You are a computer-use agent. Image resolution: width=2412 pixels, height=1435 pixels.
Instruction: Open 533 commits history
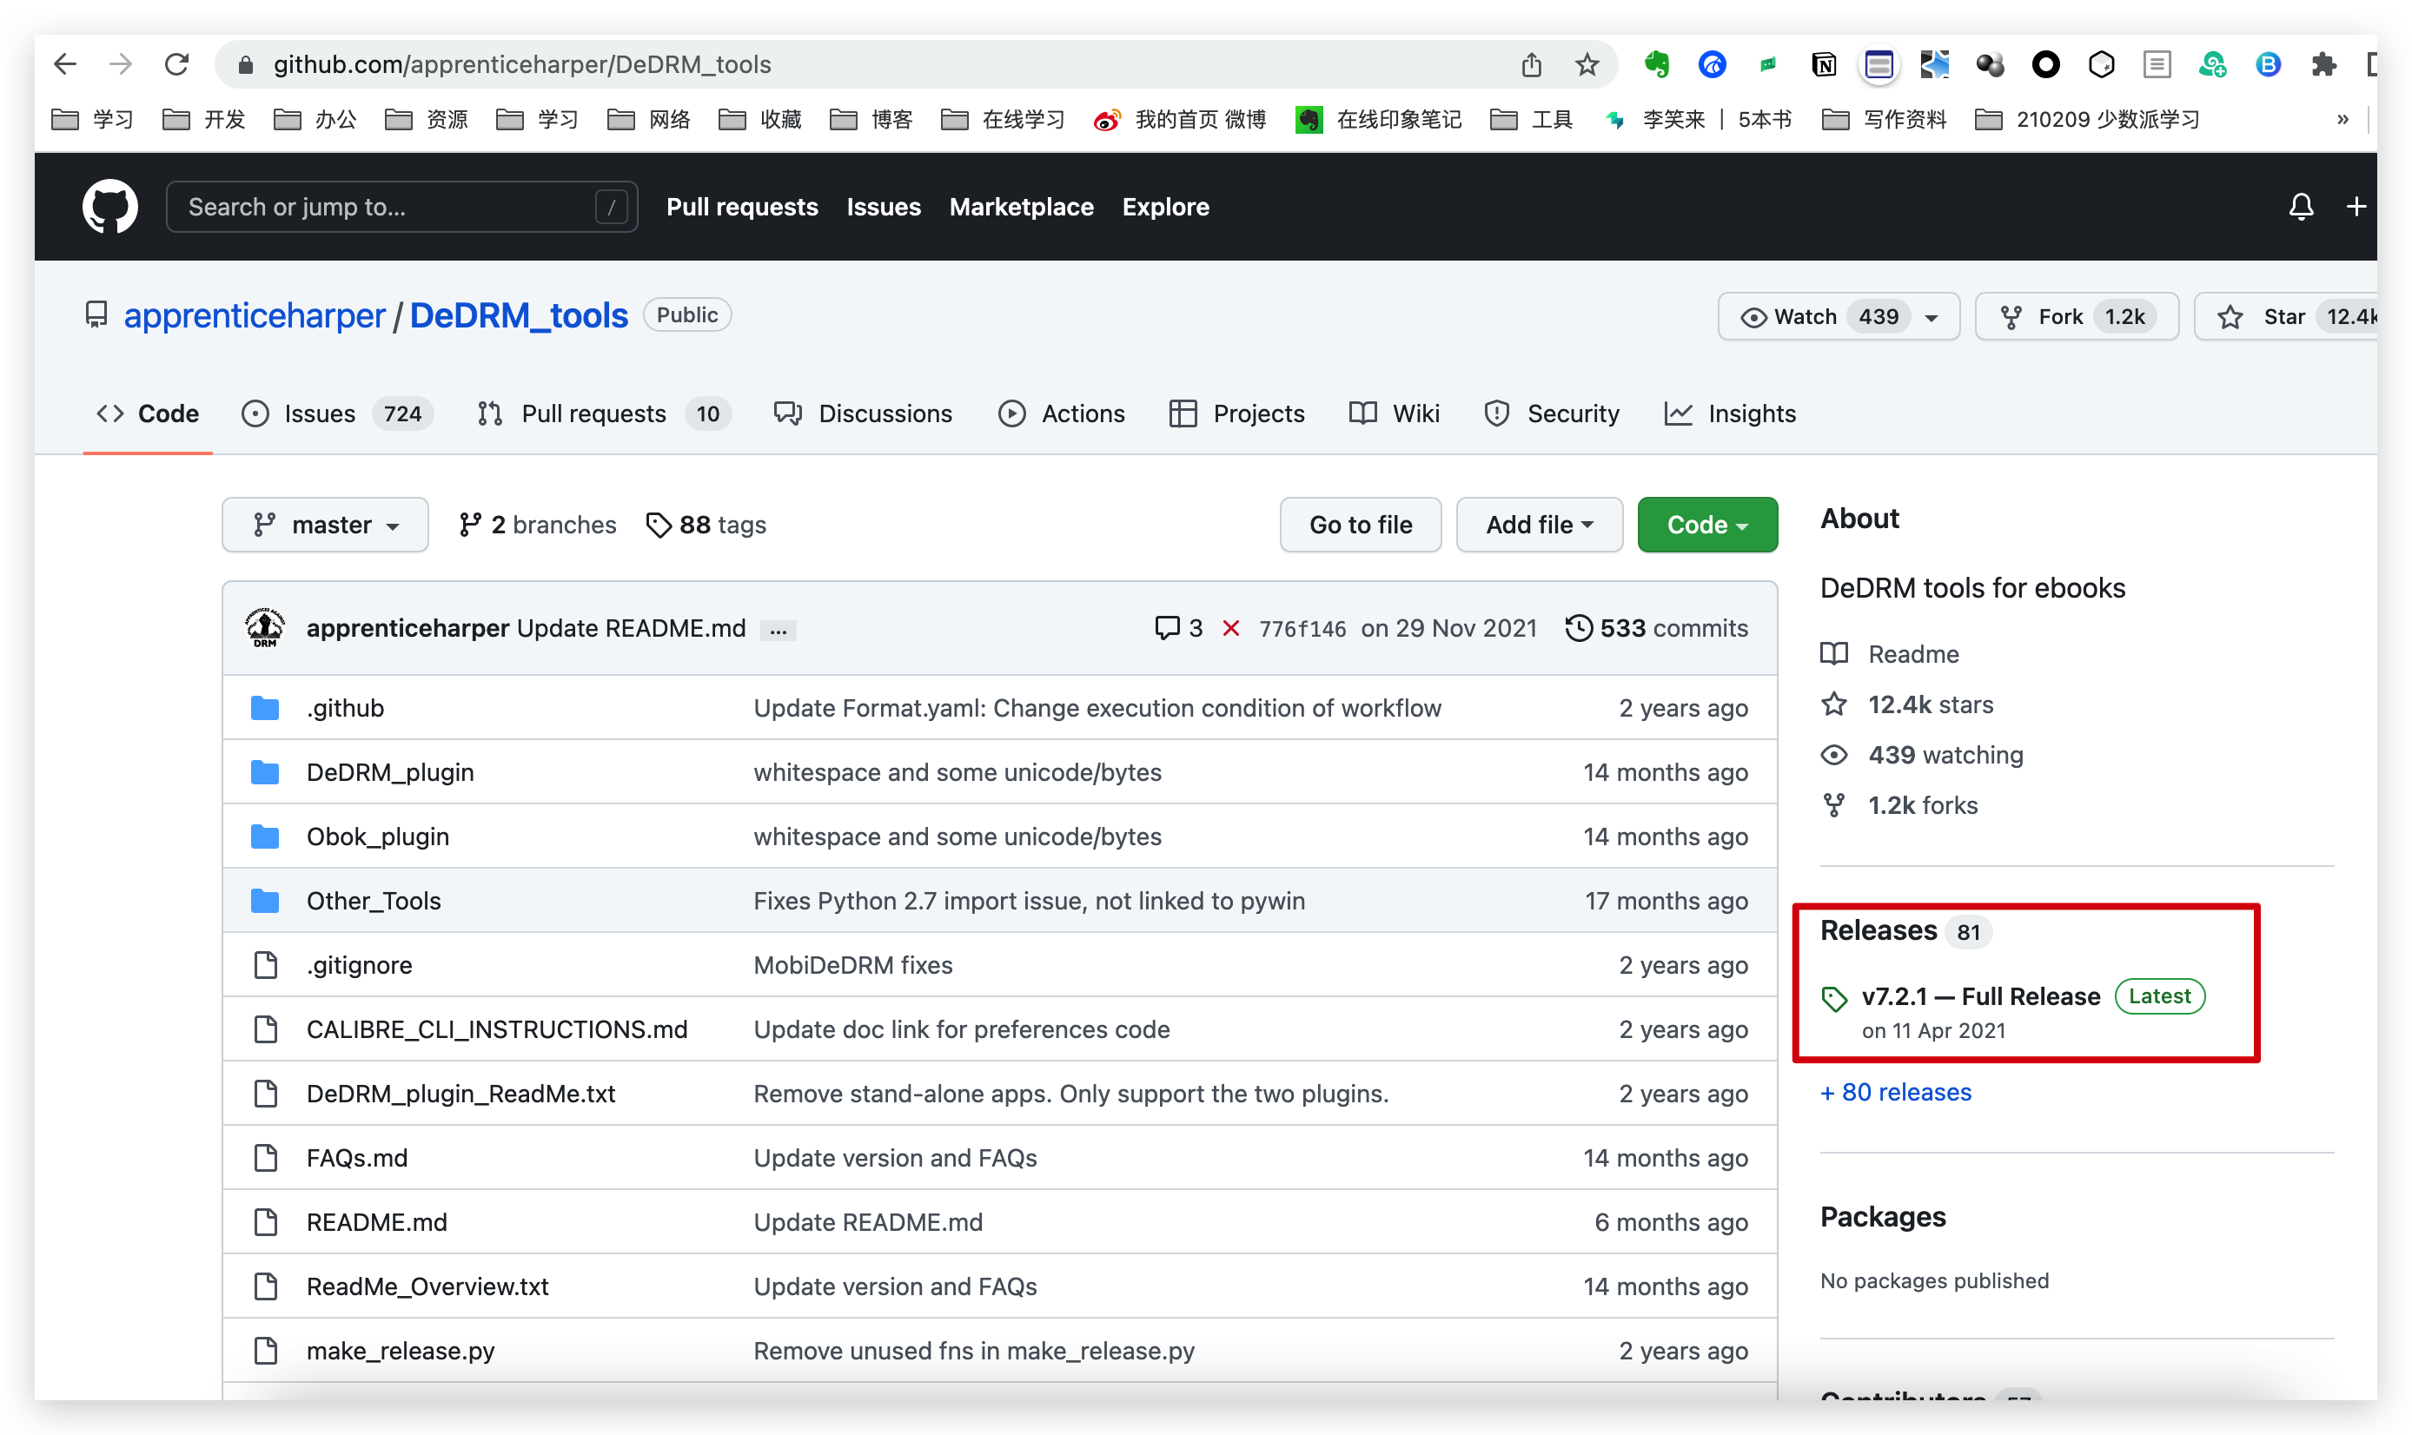pyautogui.click(x=1657, y=629)
